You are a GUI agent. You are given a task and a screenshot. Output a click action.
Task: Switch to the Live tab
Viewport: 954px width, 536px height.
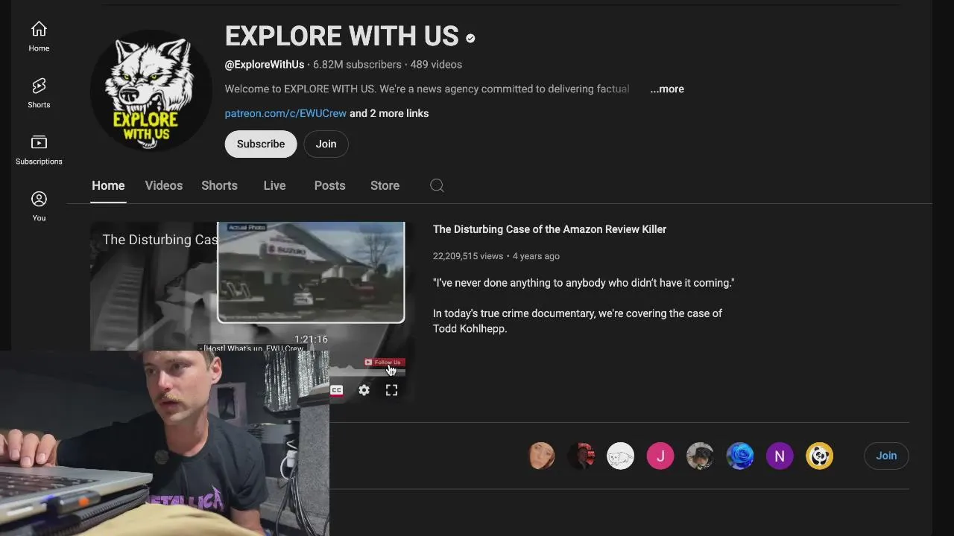coord(274,185)
